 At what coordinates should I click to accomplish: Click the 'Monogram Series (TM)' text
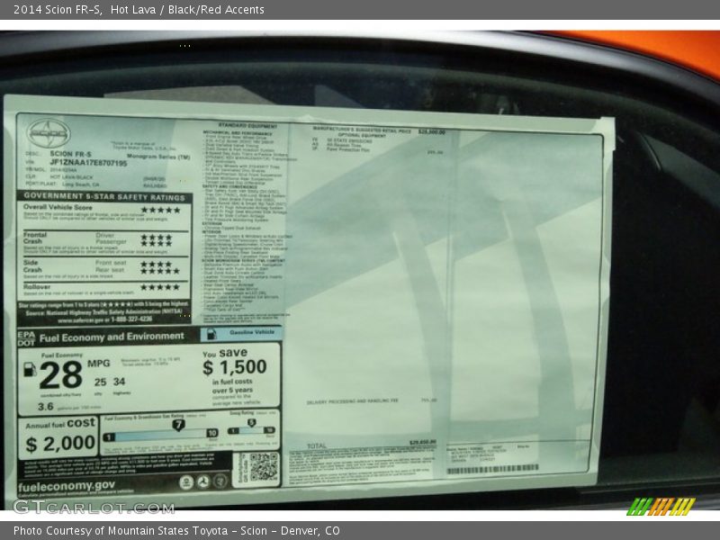pos(158,157)
